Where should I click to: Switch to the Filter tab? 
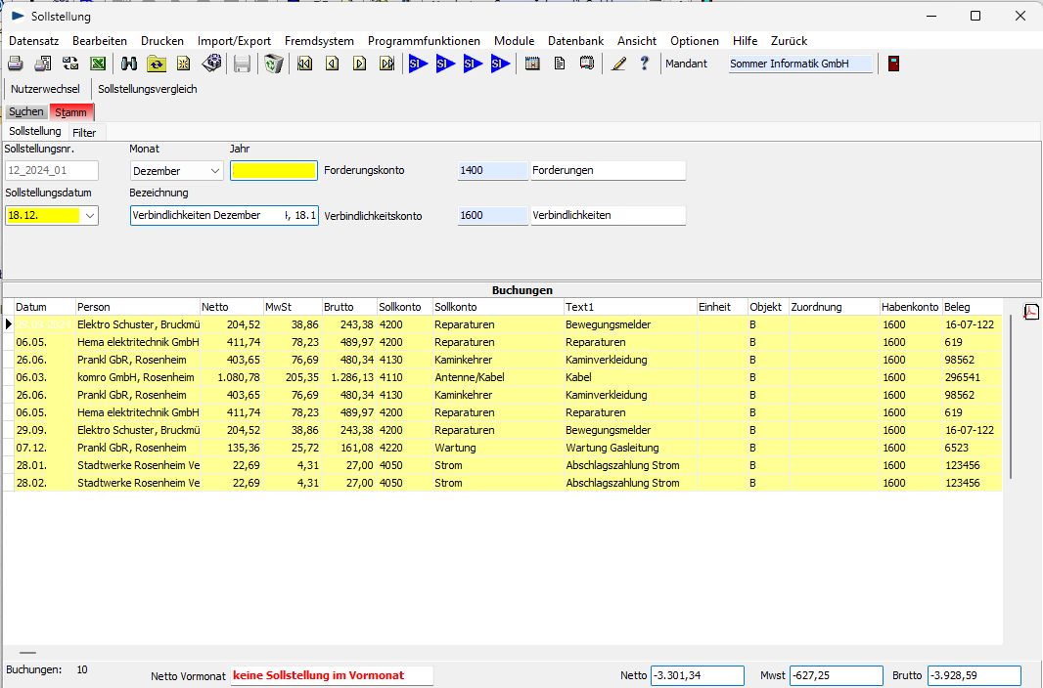pyautogui.click(x=84, y=132)
